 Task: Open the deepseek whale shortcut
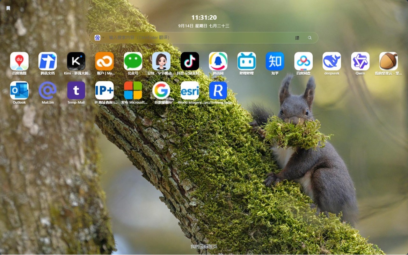tap(332, 61)
